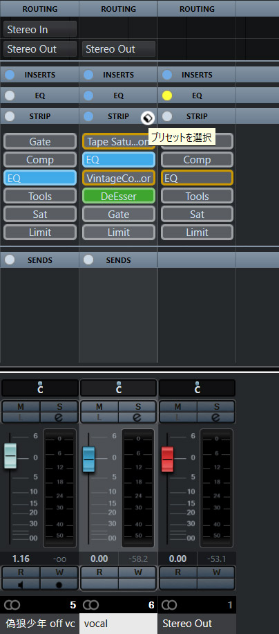
Task: Click stereo link icon on channel 6
Action: click(90, 605)
